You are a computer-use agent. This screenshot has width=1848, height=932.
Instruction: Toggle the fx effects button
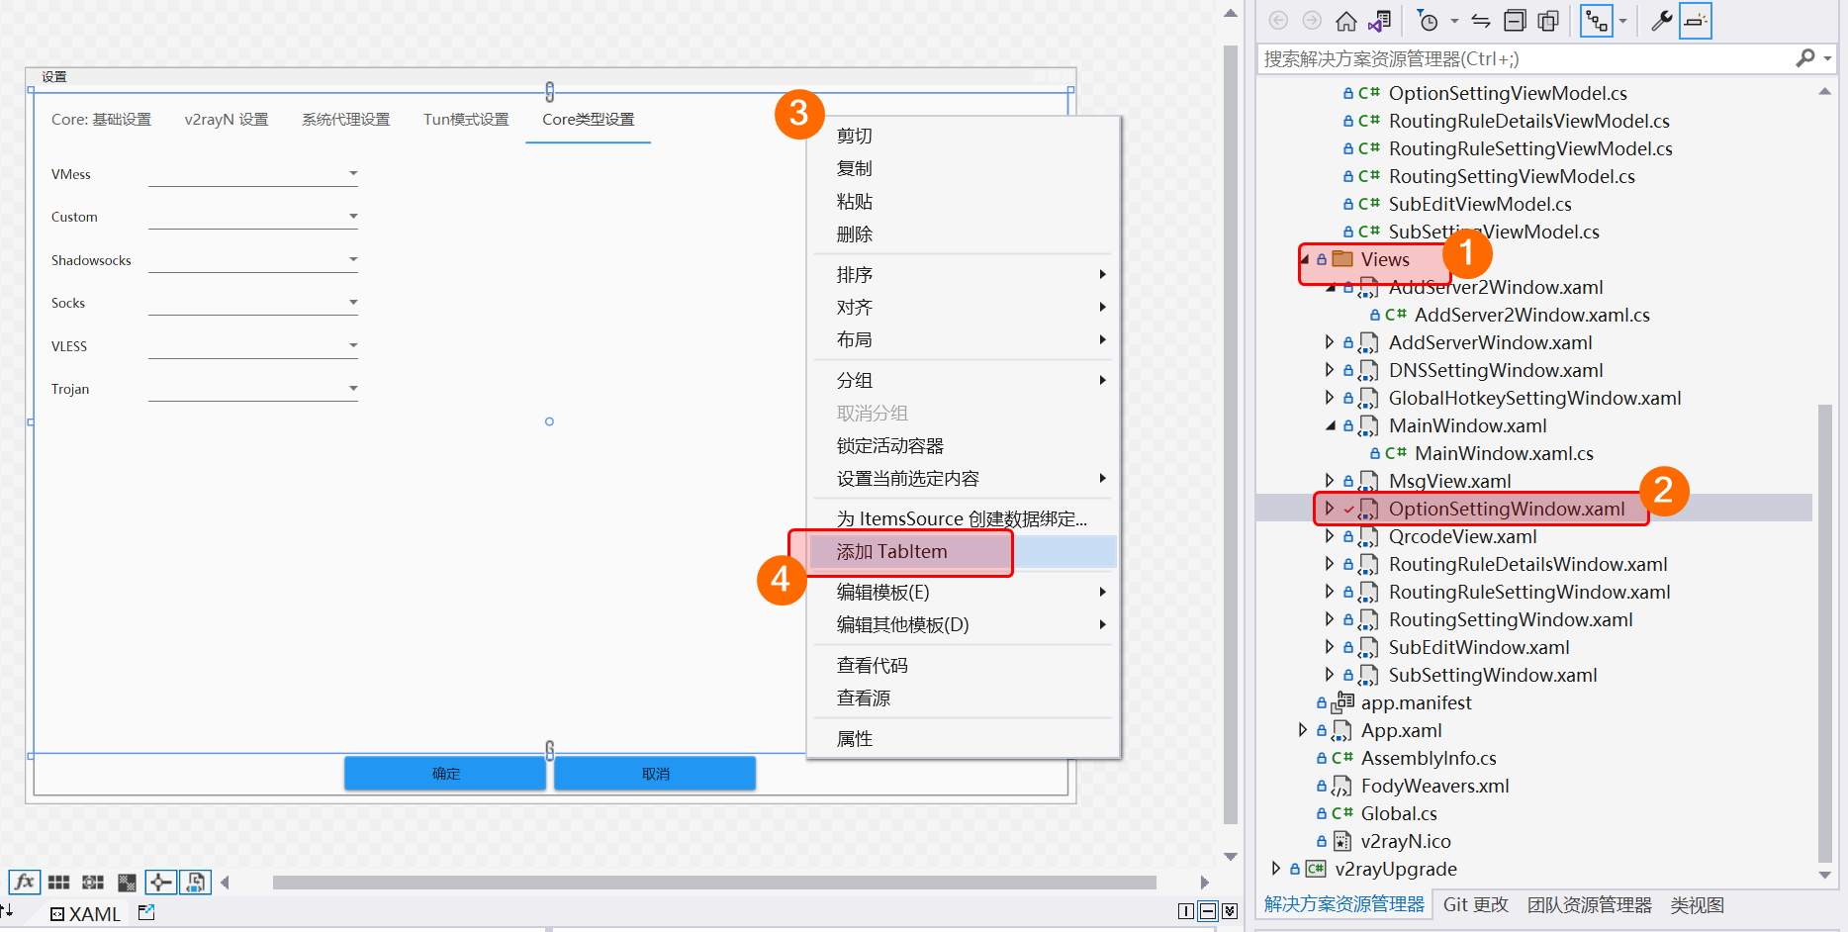pos(24,882)
